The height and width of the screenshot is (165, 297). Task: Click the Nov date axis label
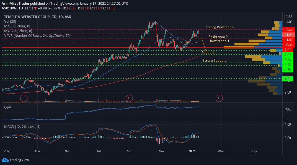coord(162,151)
